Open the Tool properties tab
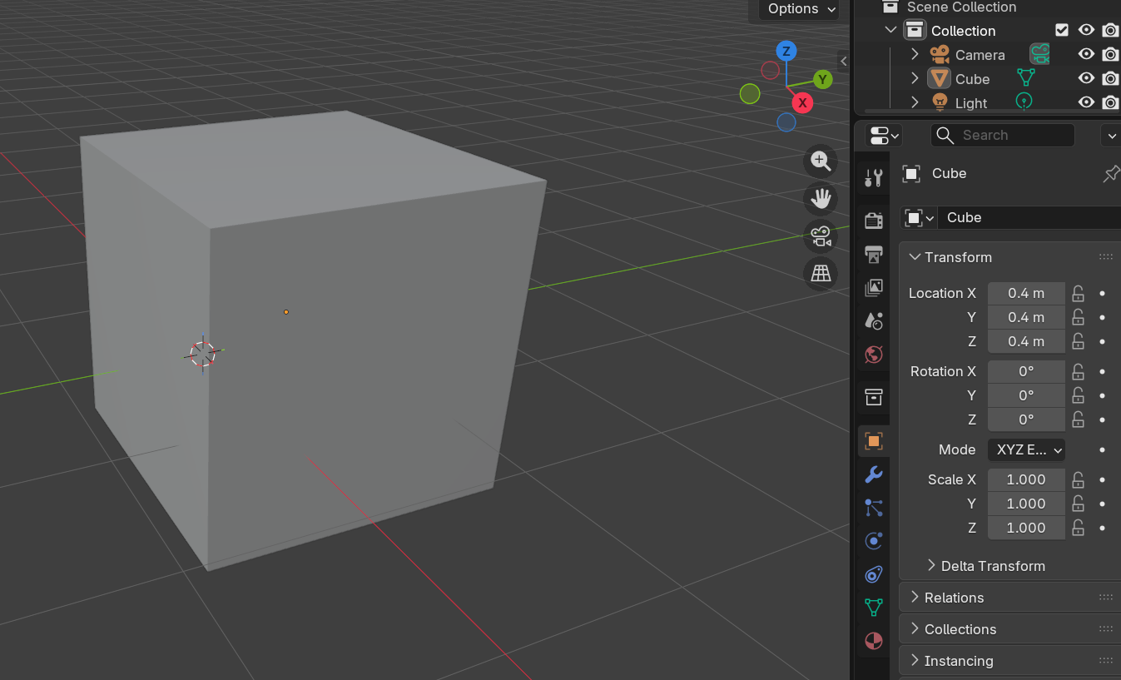1121x680 pixels. click(873, 177)
